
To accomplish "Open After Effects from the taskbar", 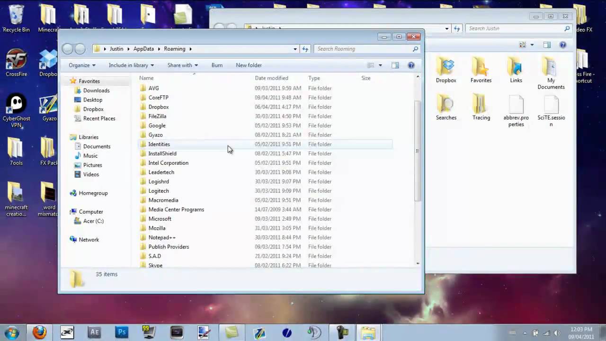I will tap(94, 332).
